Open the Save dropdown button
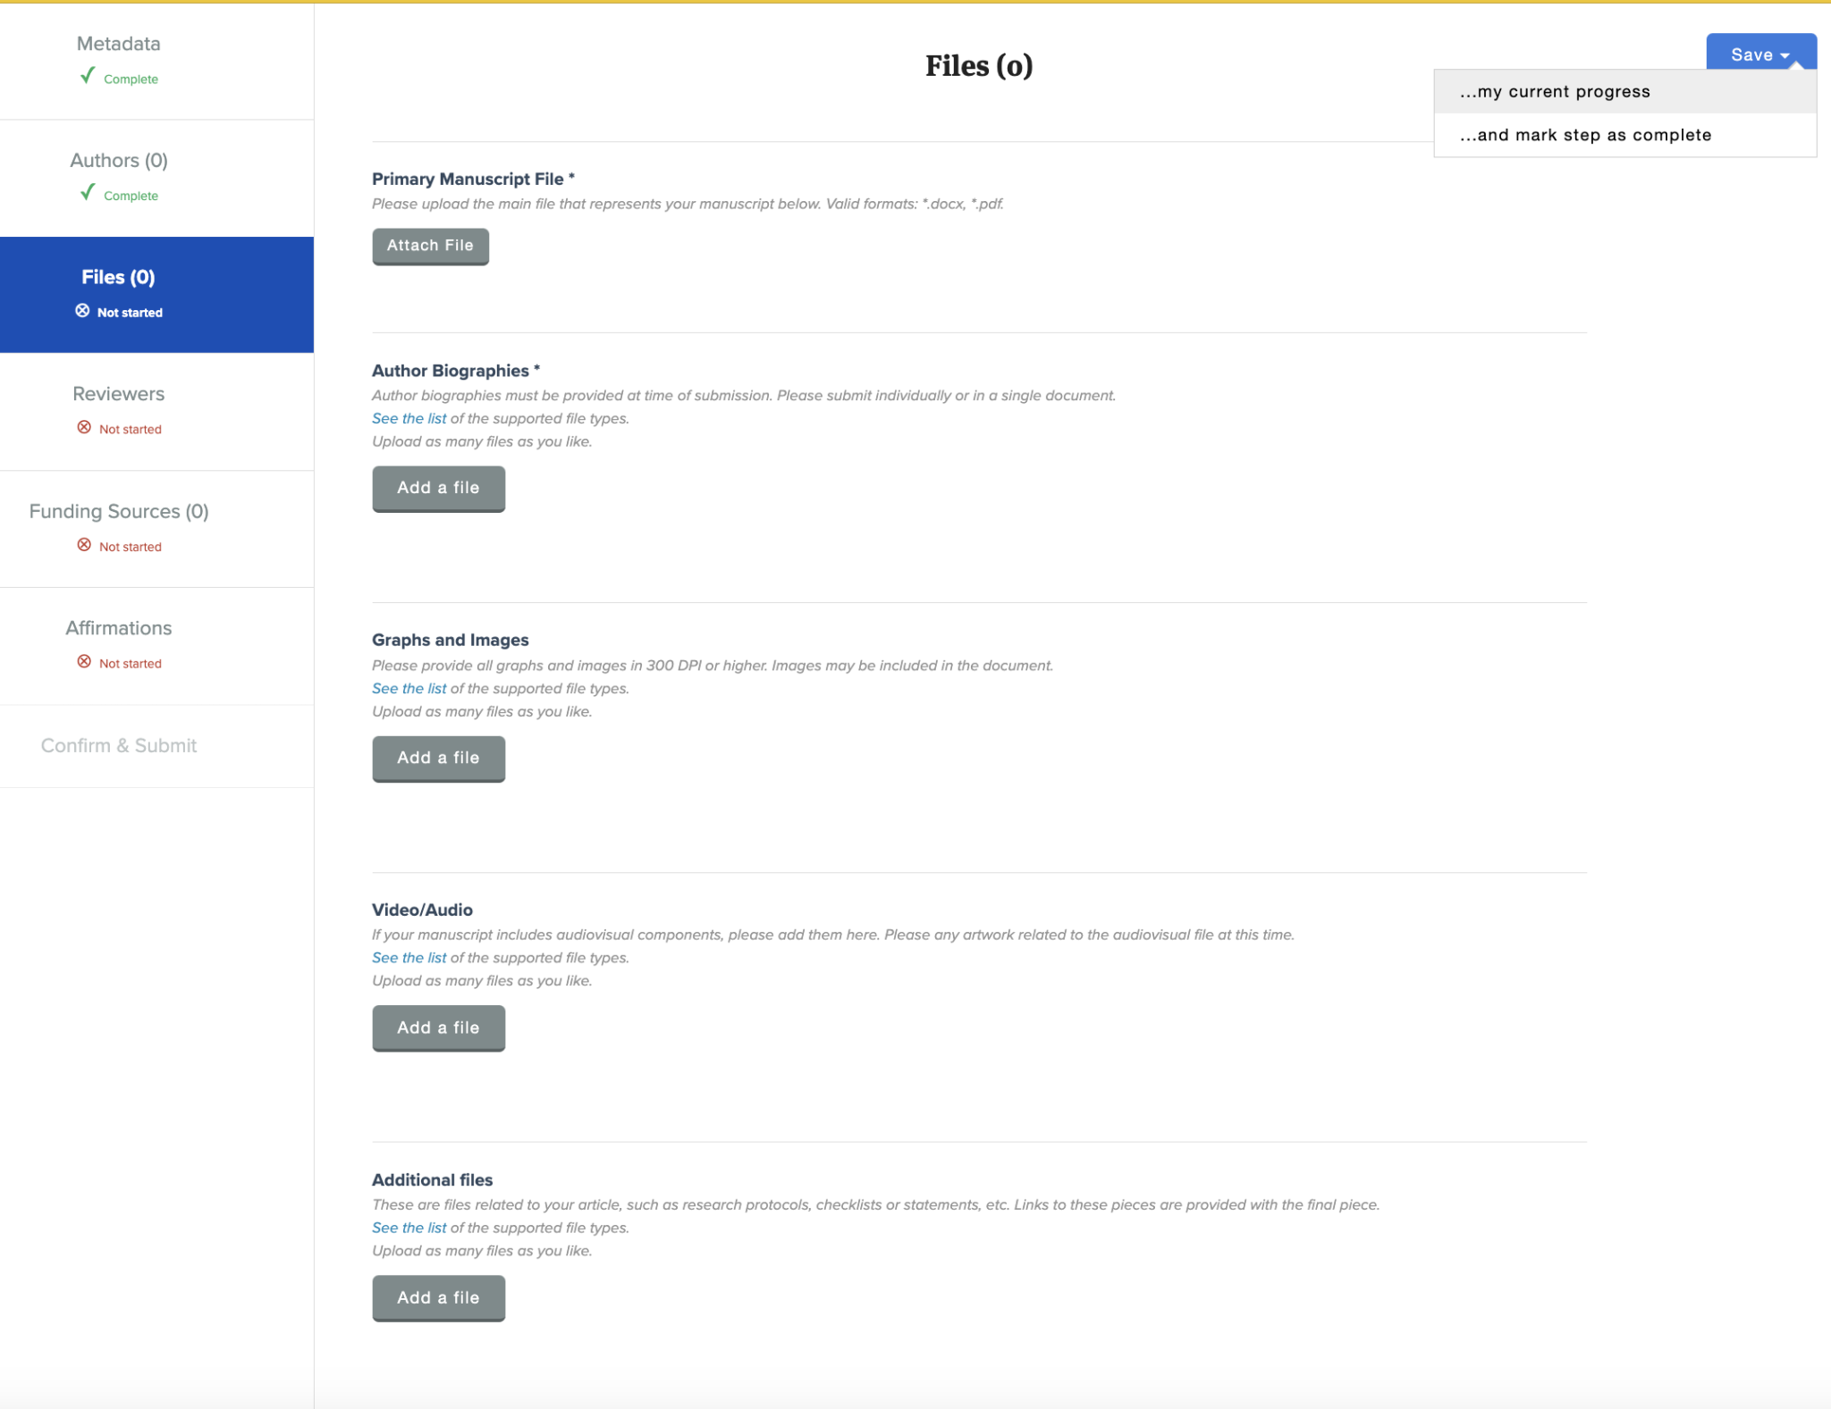This screenshot has width=1831, height=1409. point(1760,54)
